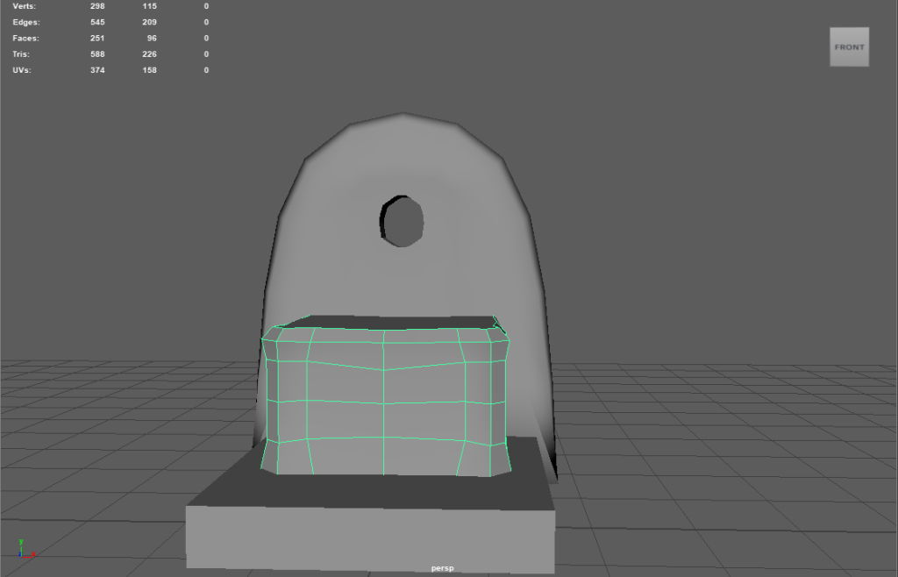Click the 209 edges count value
Image resolution: width=898 pixels, height=577 pixels.
tap(149, 22)
